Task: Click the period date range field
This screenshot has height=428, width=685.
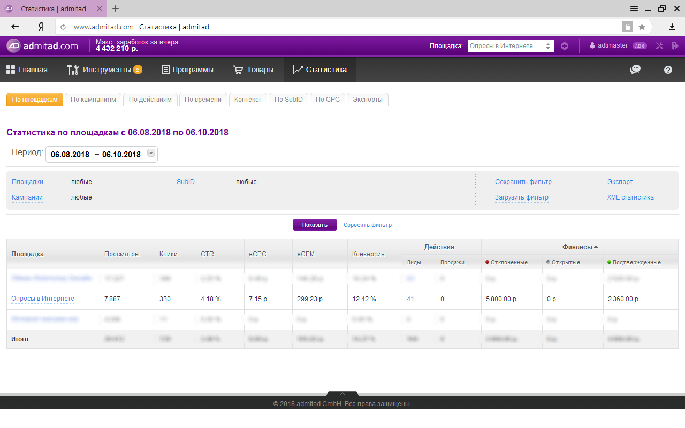Action: coord(102,154)
